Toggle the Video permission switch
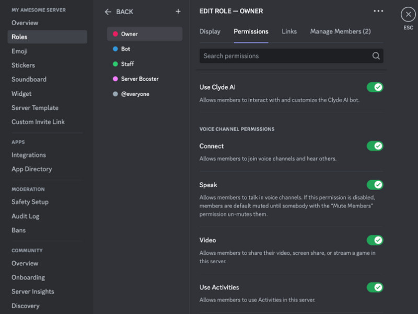 tap(375, 240)
